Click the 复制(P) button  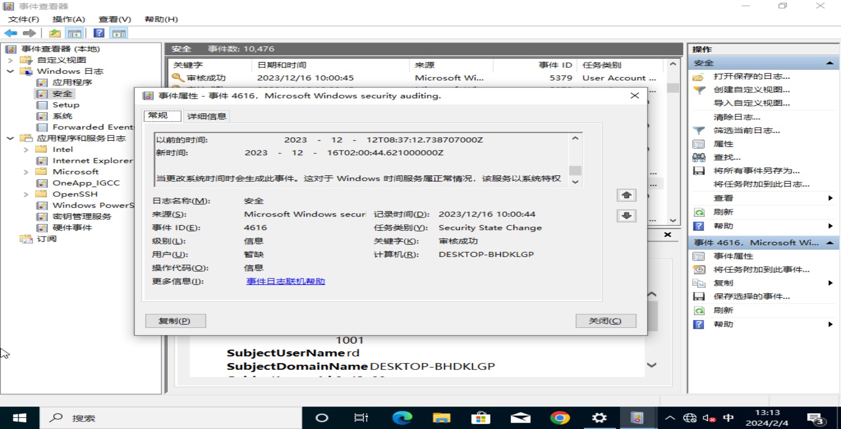click(175, 321)
